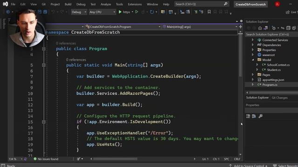
Task: Click Add to Source Control in status bar
Action: (x=249, y=166)
